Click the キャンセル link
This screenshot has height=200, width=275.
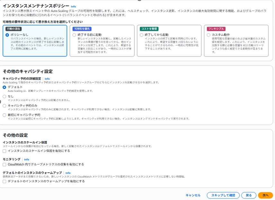(x=193, y=195)
